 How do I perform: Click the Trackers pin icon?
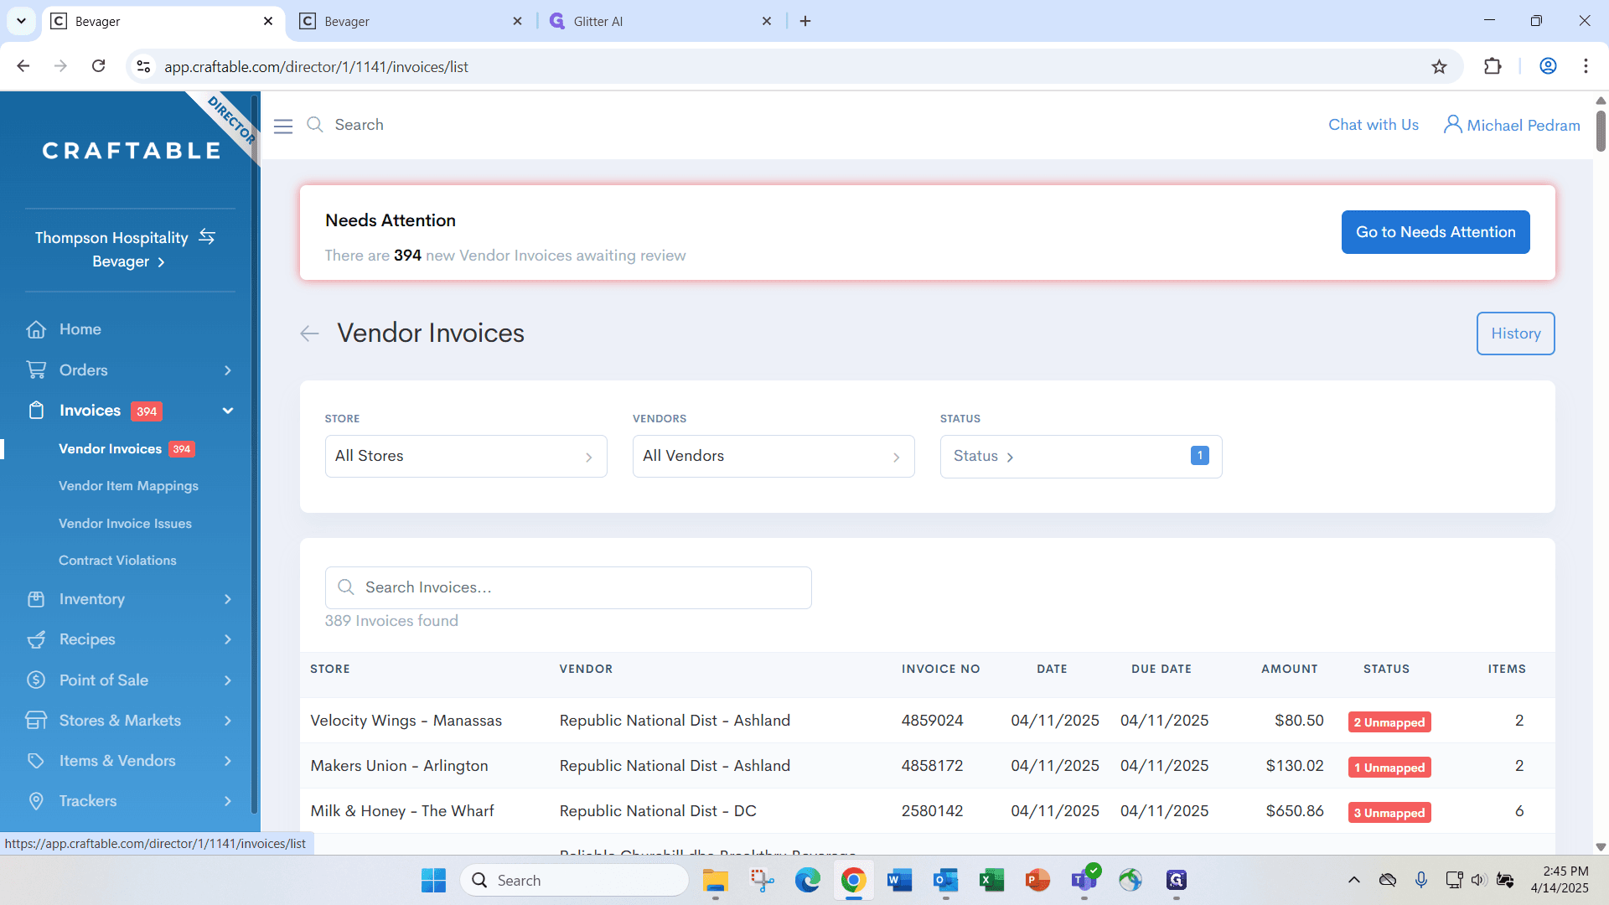(x=36, y=801)
